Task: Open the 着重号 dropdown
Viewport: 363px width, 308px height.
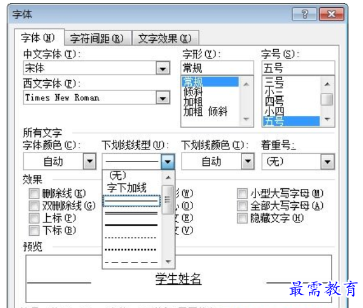Action: coord(327,162)
